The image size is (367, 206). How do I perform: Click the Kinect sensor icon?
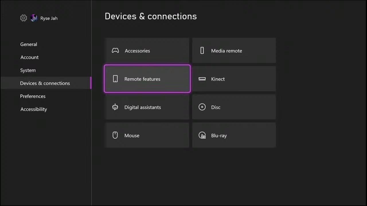pos(202,79)
